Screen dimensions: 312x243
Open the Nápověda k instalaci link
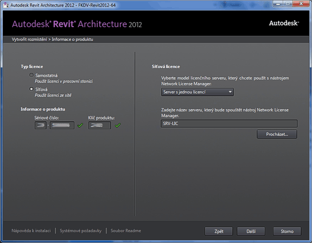click(x=31, y=230)
